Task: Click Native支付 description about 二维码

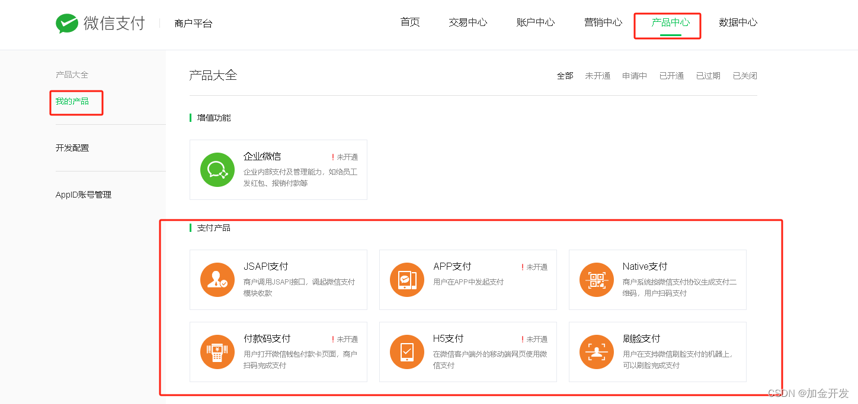Action: [x=680, y=287]
